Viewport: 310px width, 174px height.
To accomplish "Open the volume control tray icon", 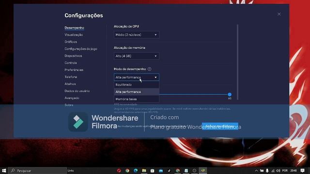I will (278, 171).
